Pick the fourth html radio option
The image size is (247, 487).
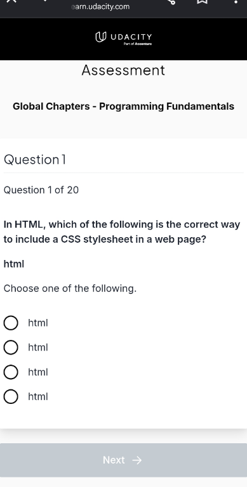tap(11, 396)
